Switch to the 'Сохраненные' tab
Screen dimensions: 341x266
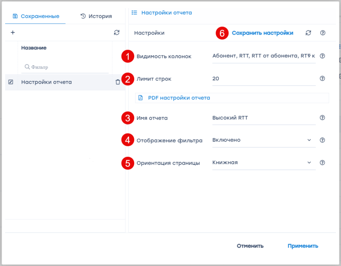(36, 16)
